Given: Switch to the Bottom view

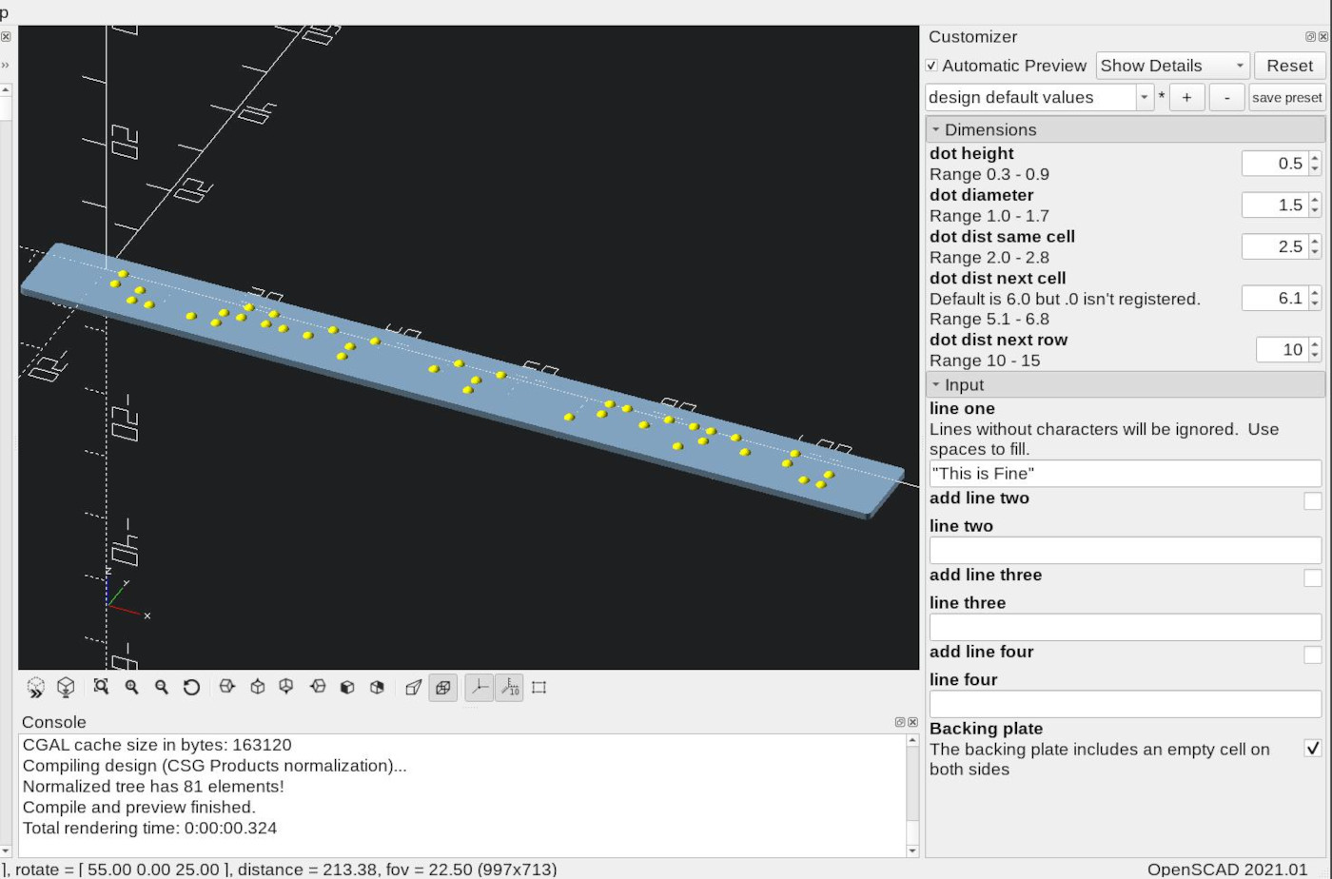Looking at the screenshot, I should pos(286,687).
